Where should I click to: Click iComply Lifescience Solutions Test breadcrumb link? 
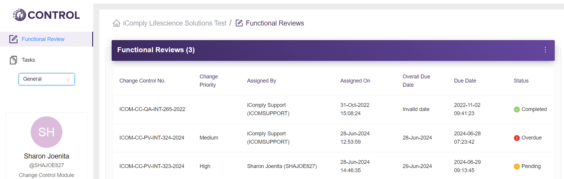click(175, 23)
